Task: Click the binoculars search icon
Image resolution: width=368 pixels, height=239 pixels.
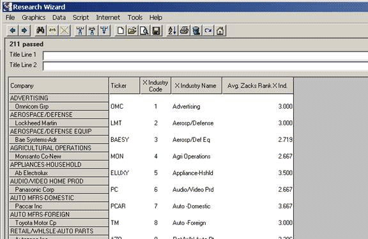Action: coord(40,31)
